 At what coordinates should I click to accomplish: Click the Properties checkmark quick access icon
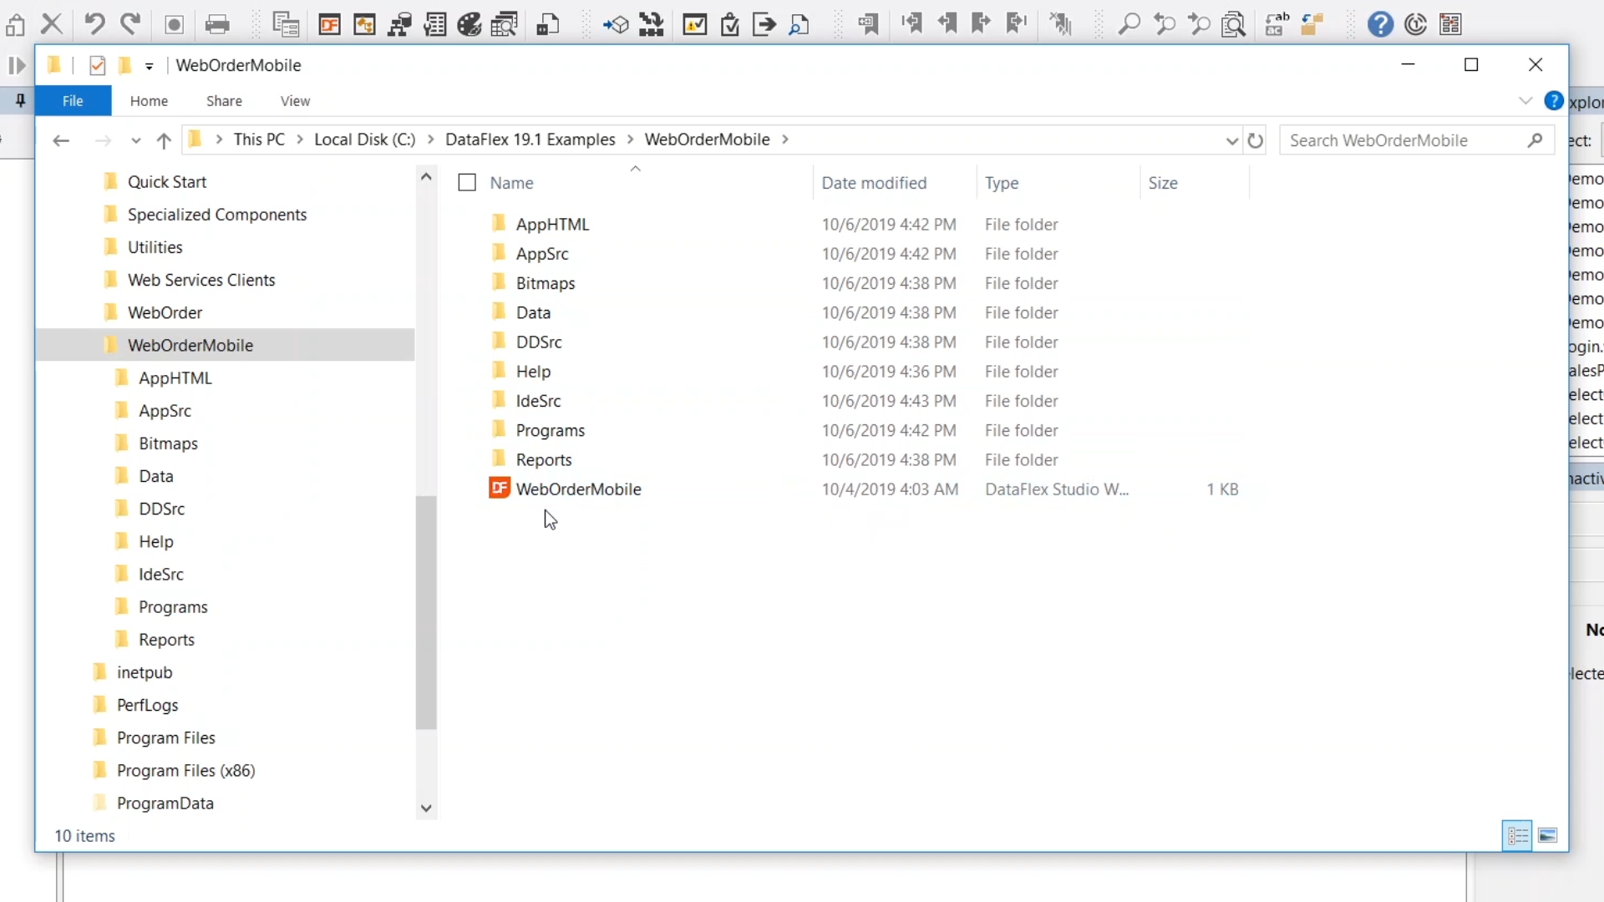pyautogui.click(x=97, y=65)
